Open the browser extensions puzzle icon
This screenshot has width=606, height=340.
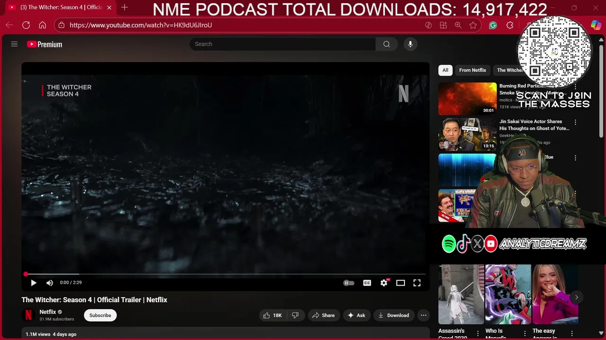pos(510,25)
